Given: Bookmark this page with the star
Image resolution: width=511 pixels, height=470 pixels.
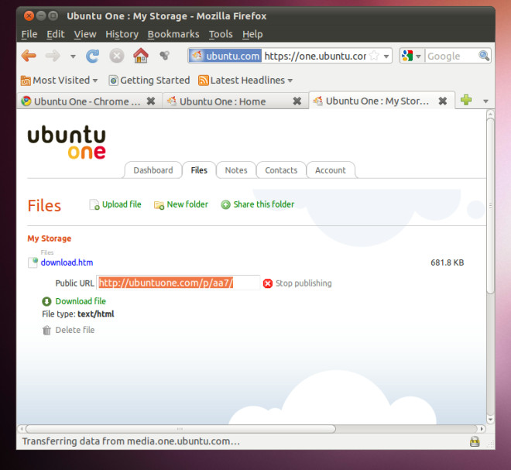Looking at the screenshot, I should pyautogui.click(x=375, y=56).
